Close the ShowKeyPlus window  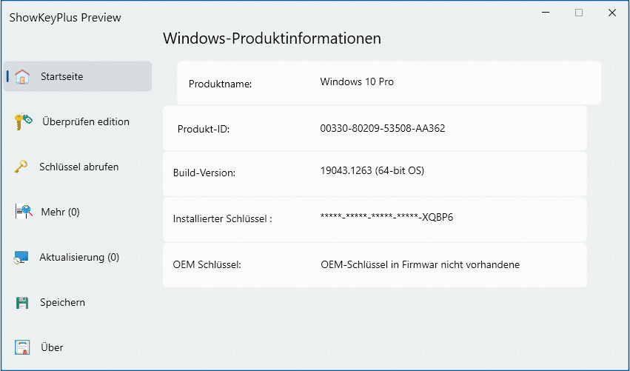point(612,13)
